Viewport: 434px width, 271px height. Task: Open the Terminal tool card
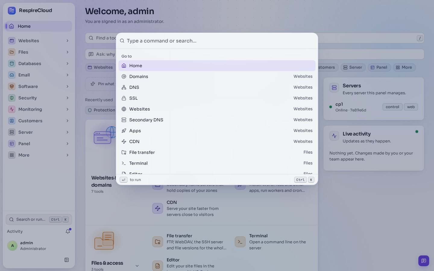coord(272,242)
